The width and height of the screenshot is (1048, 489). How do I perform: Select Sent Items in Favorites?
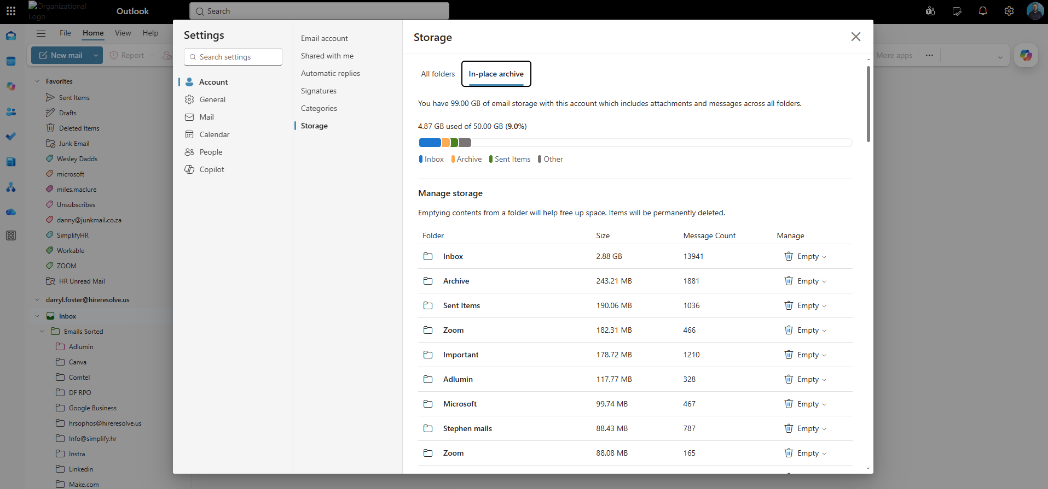coord(74,98)
